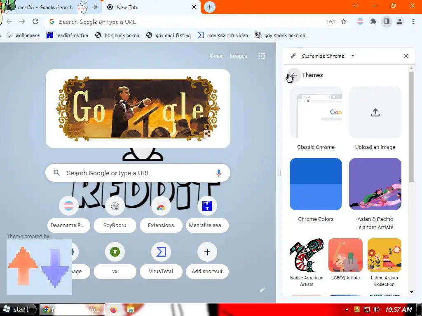Expand the Customize Chrome panel dropdown
The width and height of the screenshot is (422, 316).
(353, 56)
